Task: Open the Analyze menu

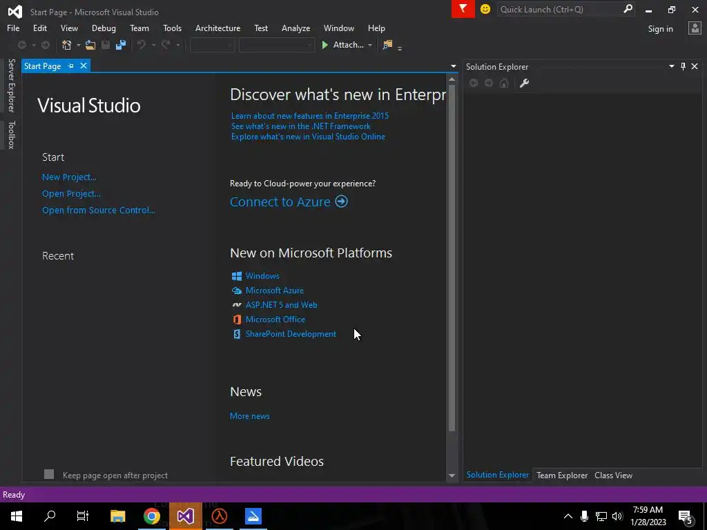Action: click(x=296, y=28)
